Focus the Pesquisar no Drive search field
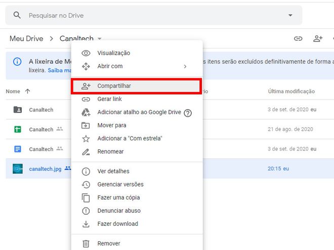This screenshot has height=250, width=334. click(x=153, y=15)
